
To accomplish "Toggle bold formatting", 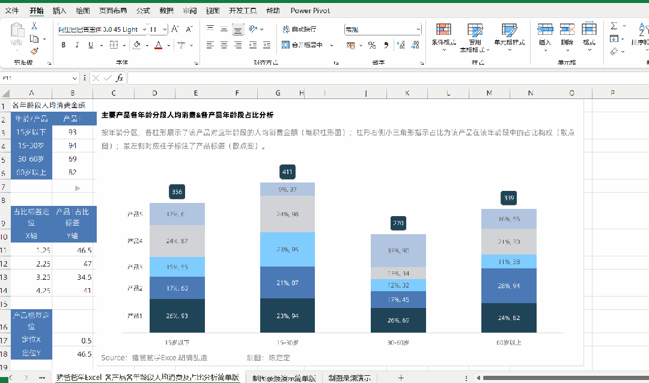I will (63, 44).
